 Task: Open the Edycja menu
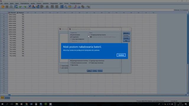[x=6, y=3]
